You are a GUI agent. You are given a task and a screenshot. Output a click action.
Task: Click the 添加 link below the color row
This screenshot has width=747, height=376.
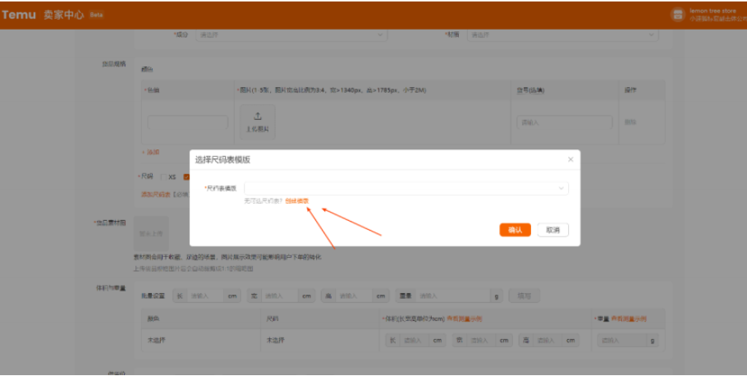153,152
